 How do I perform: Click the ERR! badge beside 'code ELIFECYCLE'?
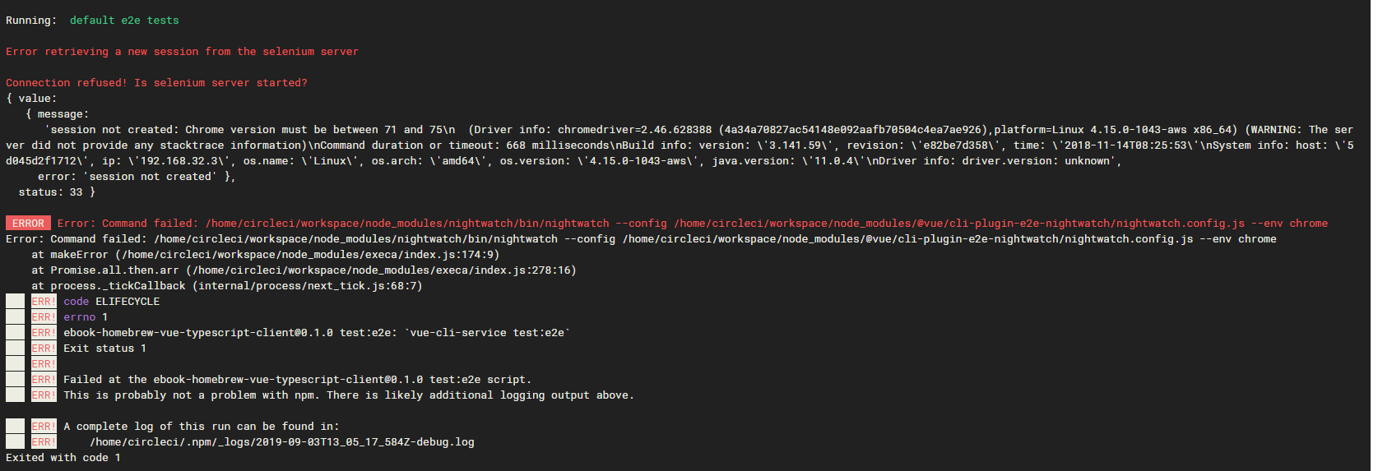click(44, 302)
